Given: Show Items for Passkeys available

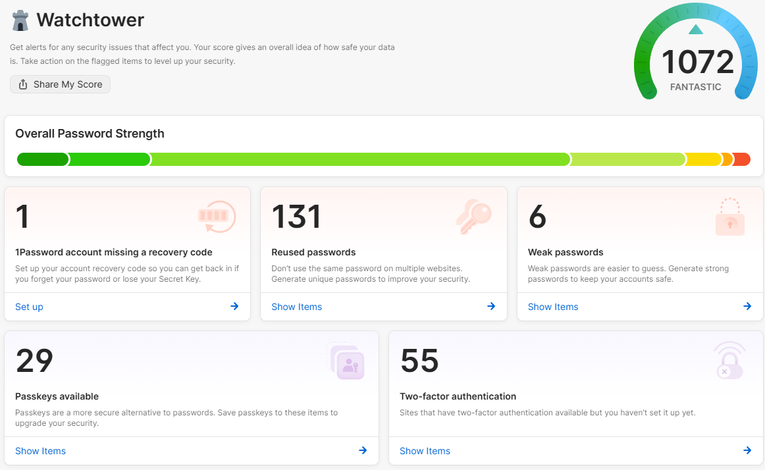Looking at the screenshot, I should [x=41, y=452].
